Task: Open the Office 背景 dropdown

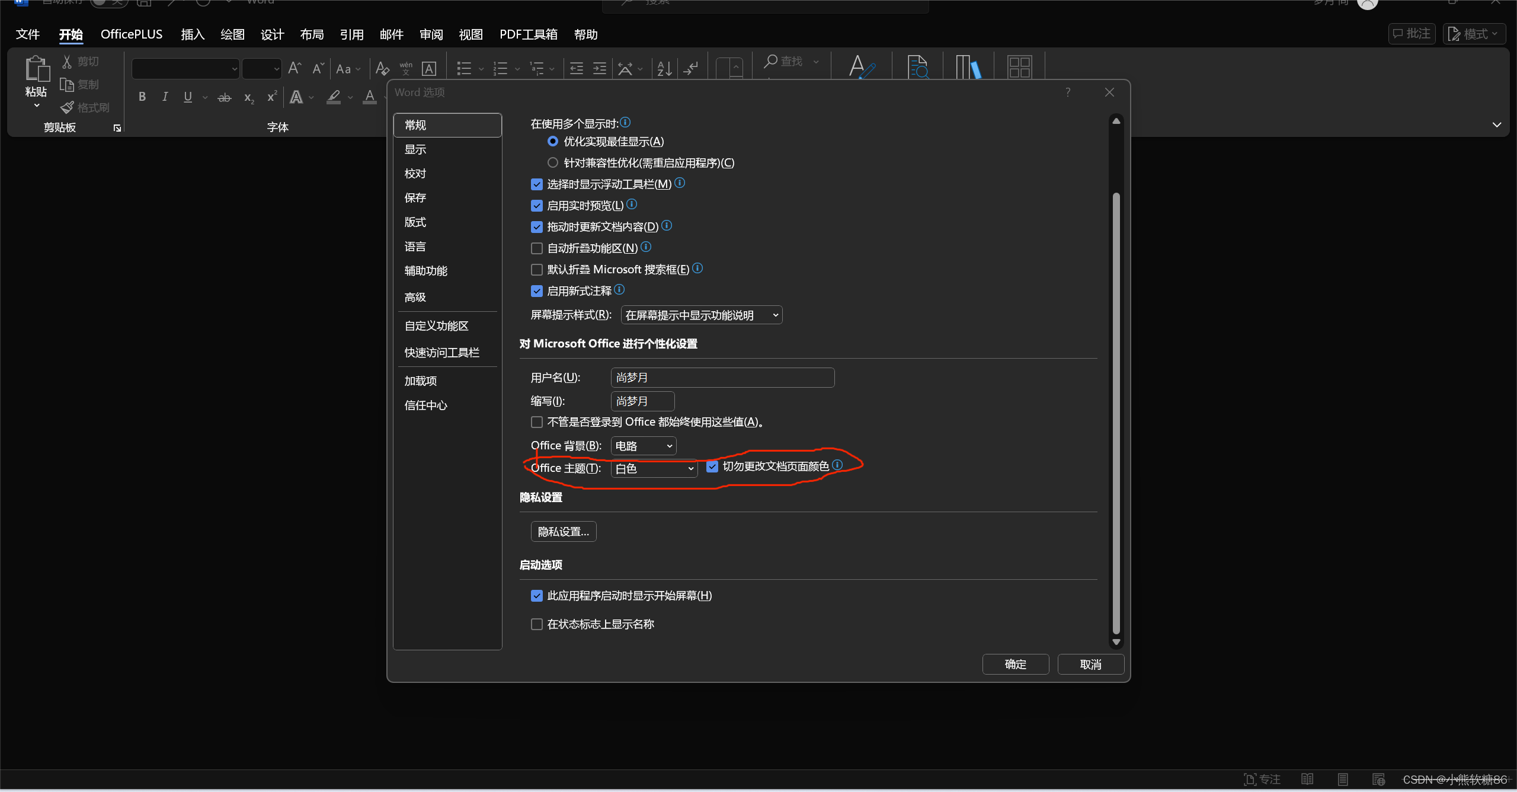Action: pyautogui.click(x=644, y=446)
